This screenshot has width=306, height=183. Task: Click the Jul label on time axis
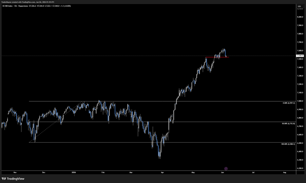(x=253, y=172)
